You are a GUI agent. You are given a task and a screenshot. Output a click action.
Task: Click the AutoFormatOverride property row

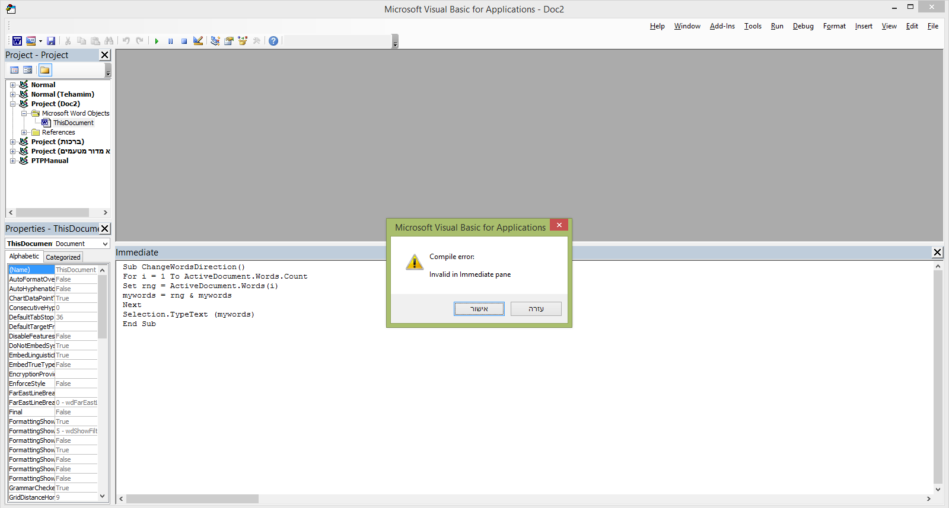[x=53, y=279]
